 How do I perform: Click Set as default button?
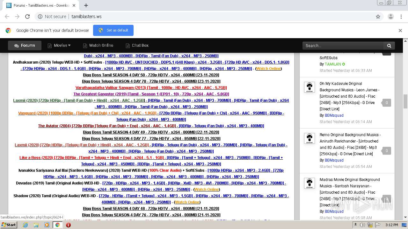point(113,30)
